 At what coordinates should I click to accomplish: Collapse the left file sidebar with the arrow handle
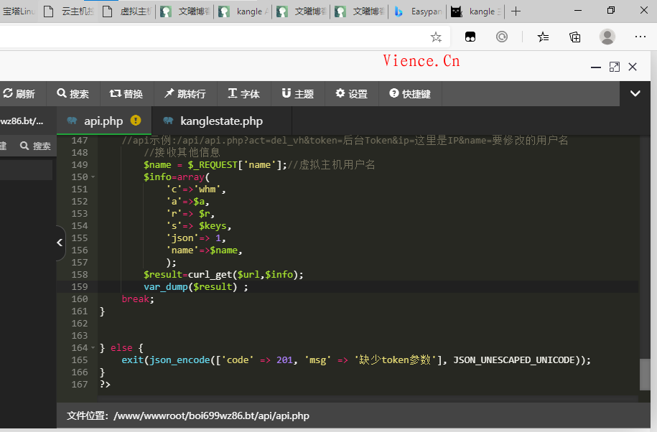click(60, 243)
